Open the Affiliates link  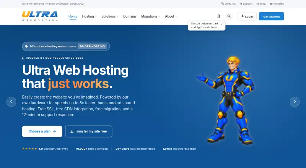(277, 4)
